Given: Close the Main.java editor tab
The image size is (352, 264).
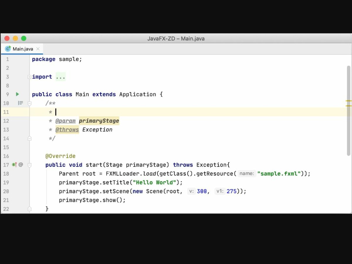Looking at the screenshot, I should click(38, 49).
